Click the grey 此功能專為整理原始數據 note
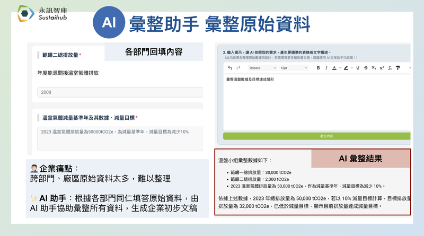This screenshot has height=236, width=424. coord(290,58)
